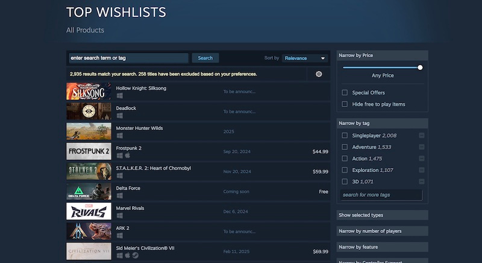Screen dimensions: 482x263
Task: Click Windows icon under Monster Hunter Wilds
Action: coord(119,135)
